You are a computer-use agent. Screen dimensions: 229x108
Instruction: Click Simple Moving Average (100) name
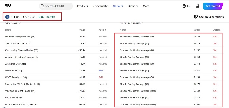click(135, 98)
